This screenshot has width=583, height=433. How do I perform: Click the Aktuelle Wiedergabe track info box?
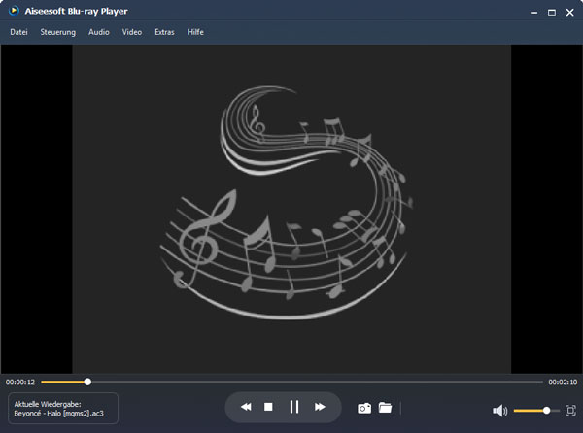[63, 408]
